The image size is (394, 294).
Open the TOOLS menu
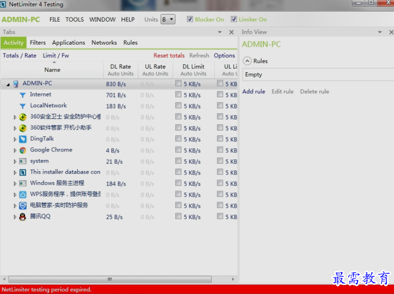74,19
